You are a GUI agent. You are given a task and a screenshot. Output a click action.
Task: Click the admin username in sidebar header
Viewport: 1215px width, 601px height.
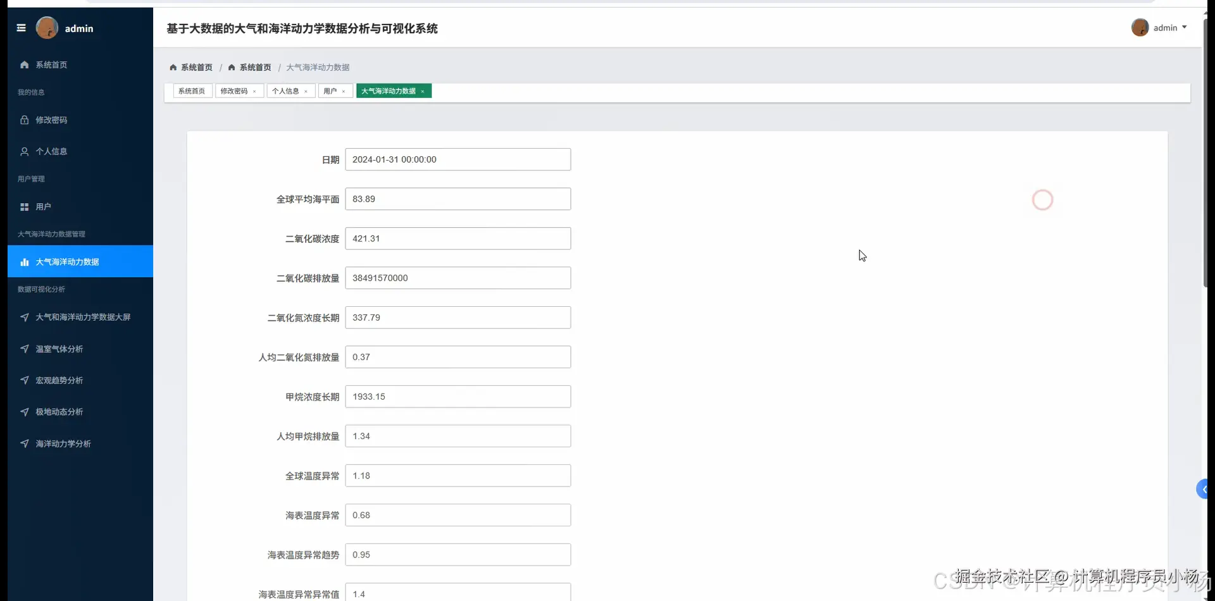click(79, 28)
